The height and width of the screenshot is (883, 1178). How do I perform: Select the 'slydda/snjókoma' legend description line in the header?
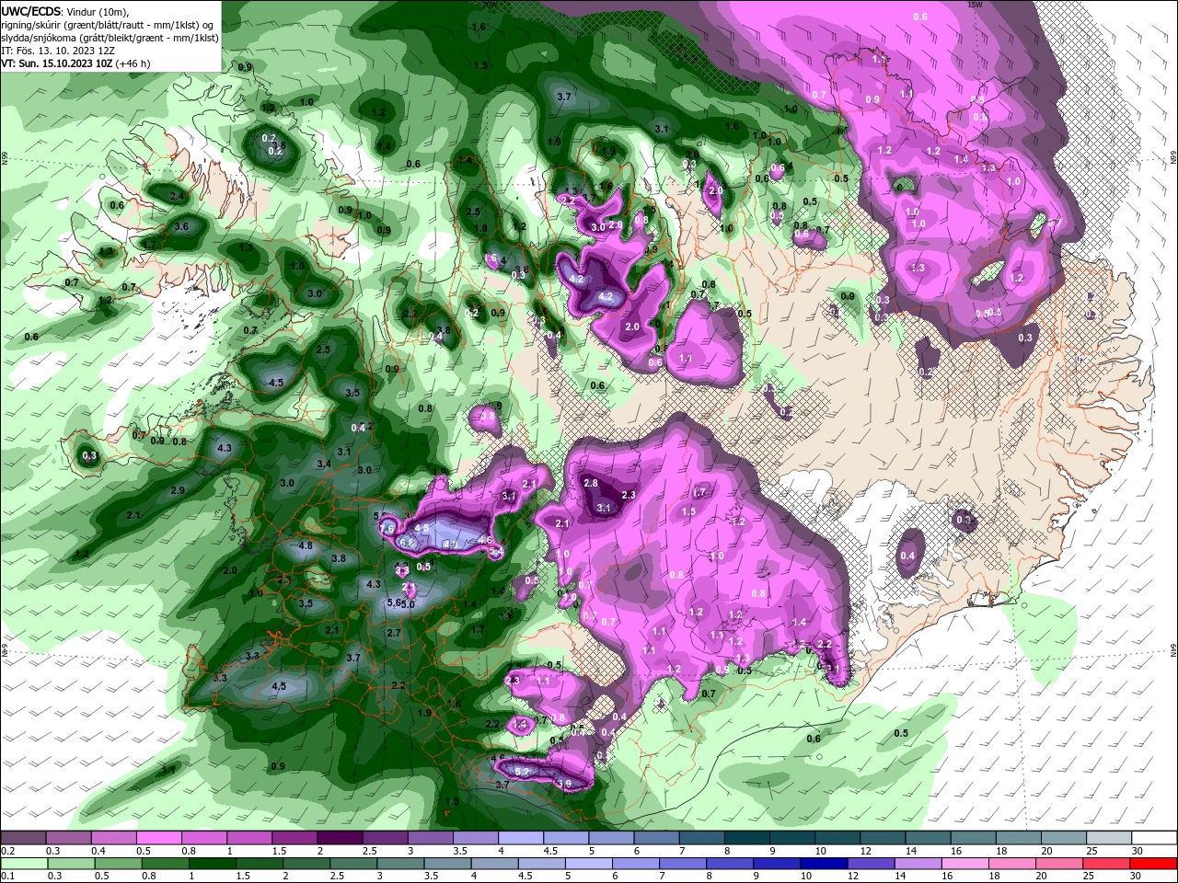tap(110, 38)
